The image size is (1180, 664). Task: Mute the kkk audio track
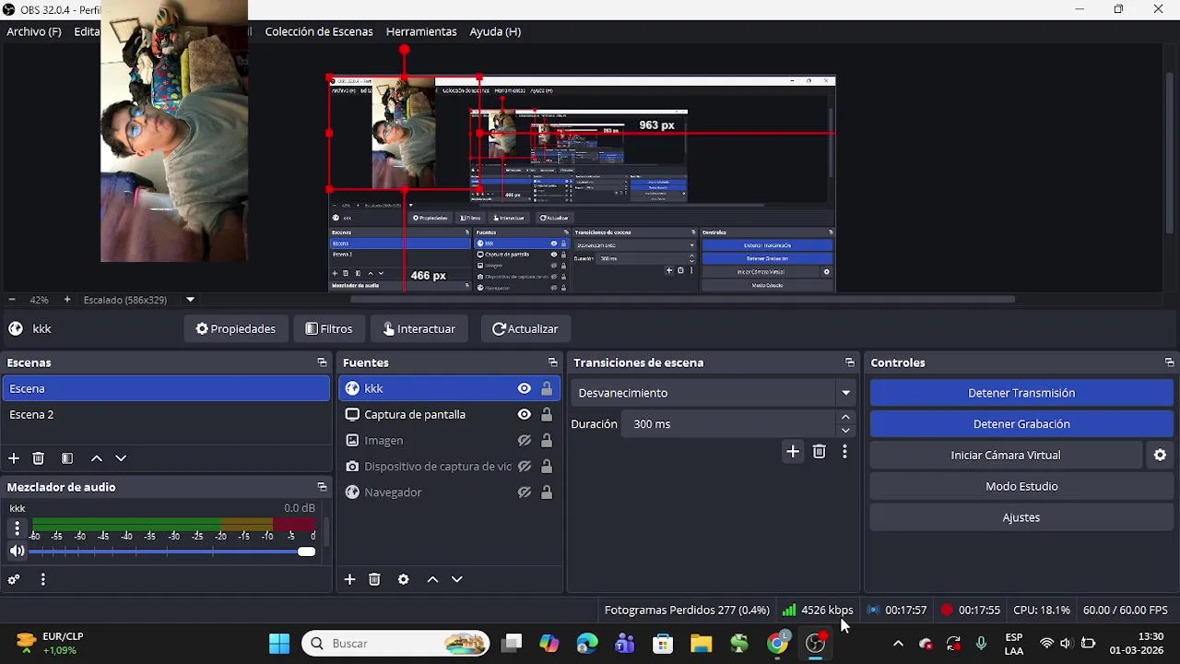click(17, 551)
